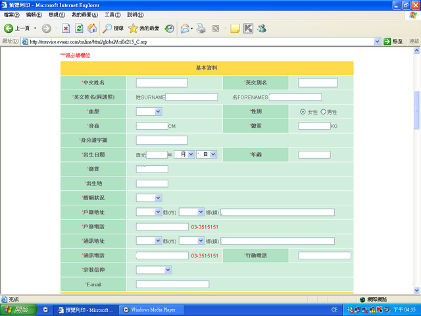Viewport: 421px width, 316px height.
Task: Open the blood type dropdown
Action: pyautogui.click(x=149, y=111)
